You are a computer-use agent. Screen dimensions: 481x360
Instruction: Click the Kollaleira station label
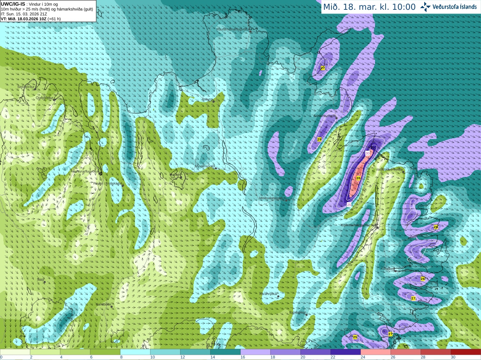tap(388, 269)
